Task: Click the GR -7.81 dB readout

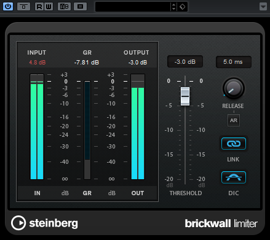Action: (x=87, y=62)
